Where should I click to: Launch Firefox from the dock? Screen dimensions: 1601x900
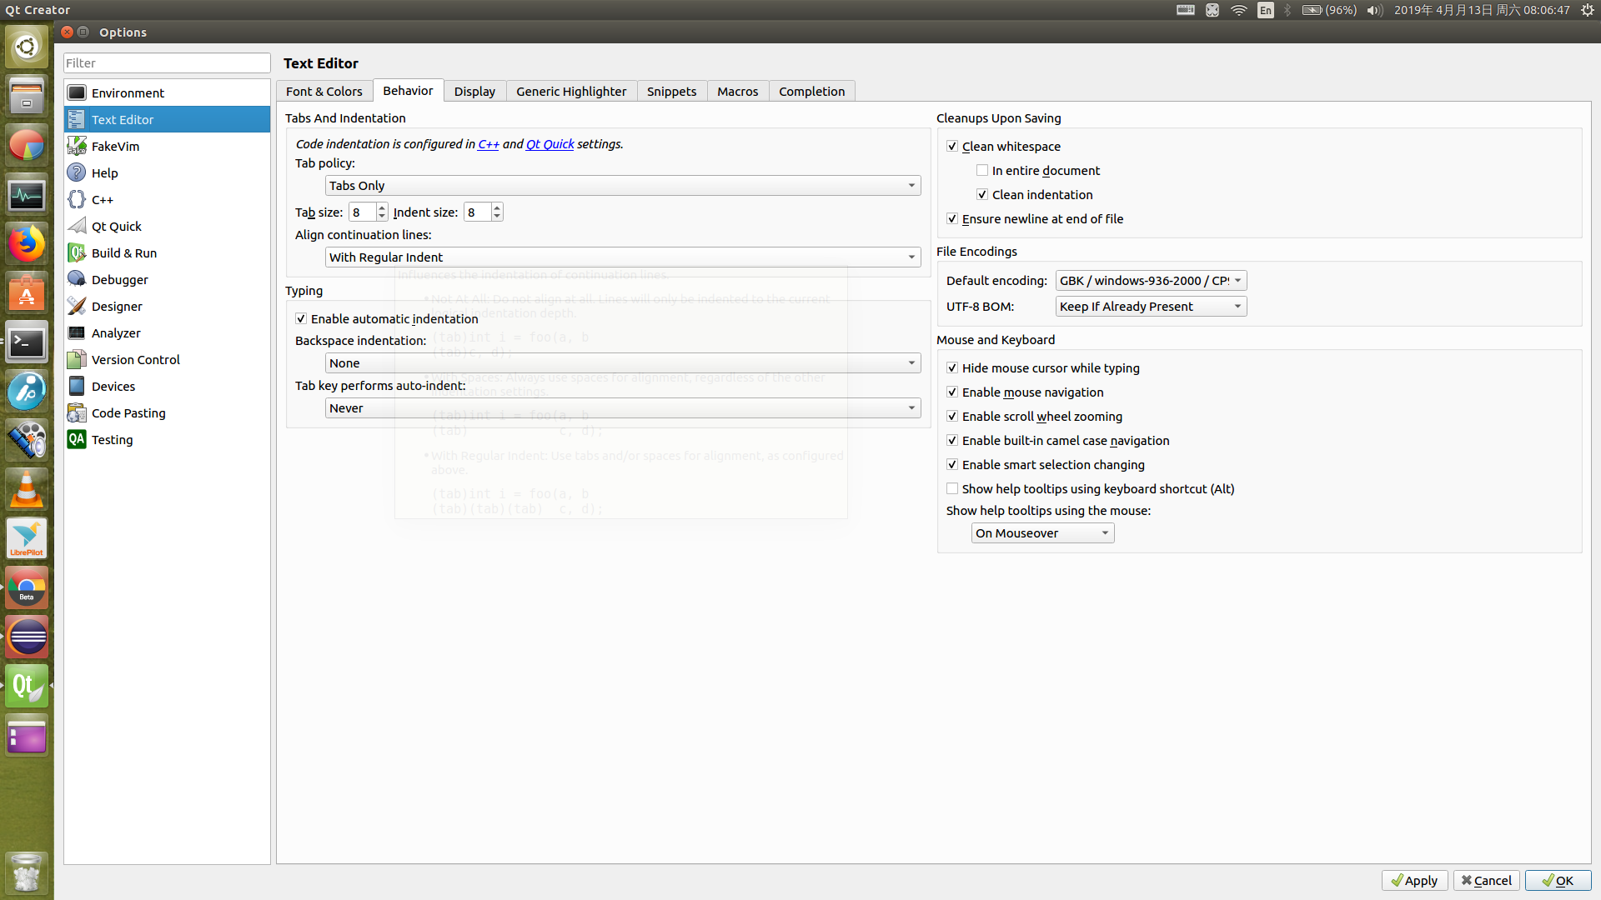27,244
